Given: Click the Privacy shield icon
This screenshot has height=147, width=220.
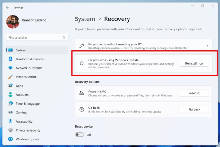Looking at the screenshot, I should click(10, 130).
